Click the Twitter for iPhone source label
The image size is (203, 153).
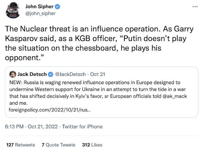(x=82, y=126)
